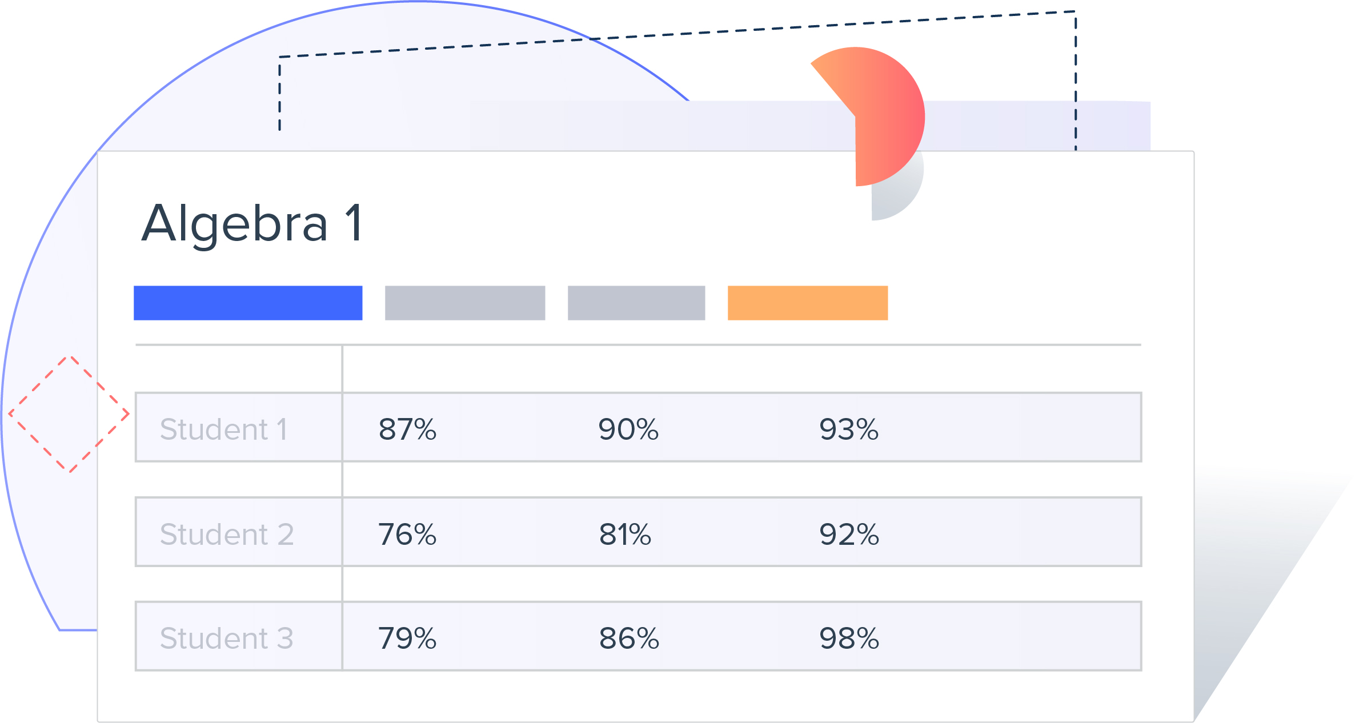Select the blue tab bar

tap(248, 303)
